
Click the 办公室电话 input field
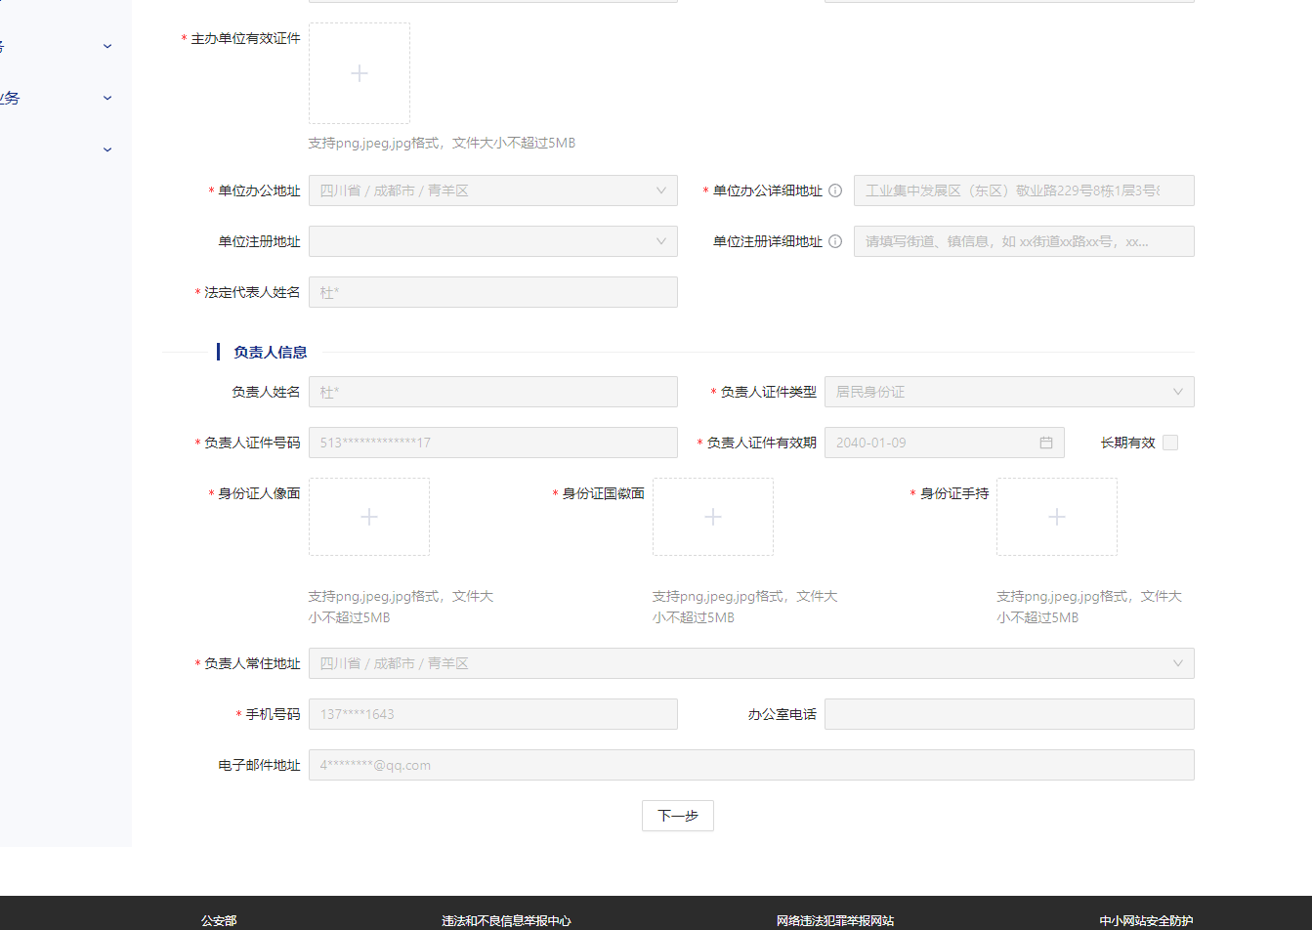[x=1009, y=714]
